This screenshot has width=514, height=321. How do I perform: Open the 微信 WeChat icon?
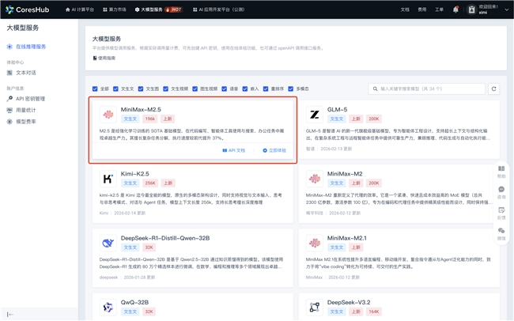501,233
